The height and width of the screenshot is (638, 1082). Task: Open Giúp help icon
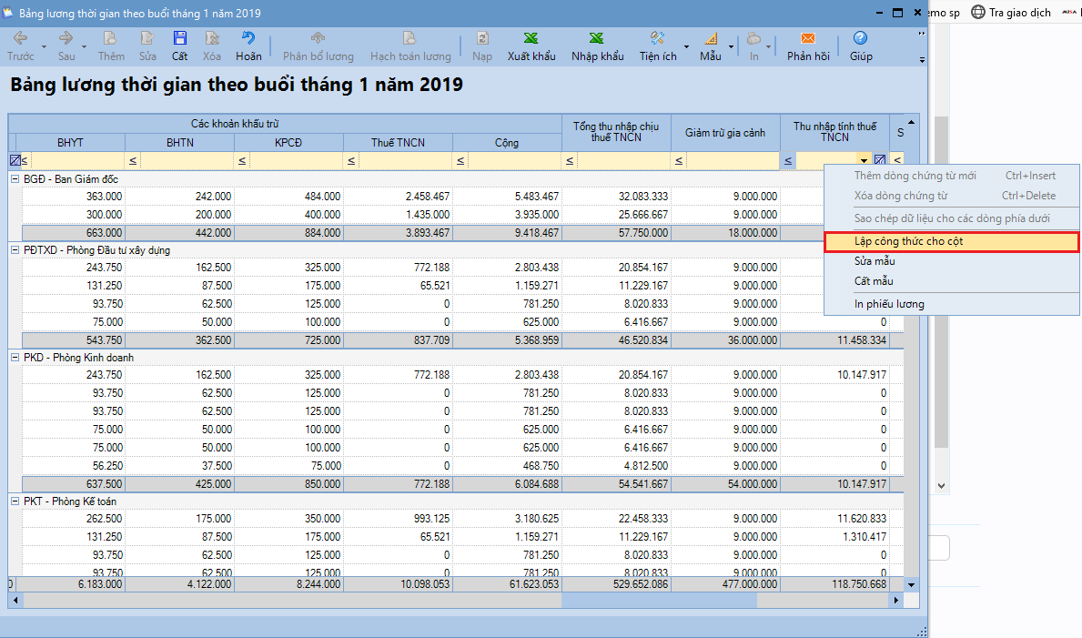pos(860,38)
